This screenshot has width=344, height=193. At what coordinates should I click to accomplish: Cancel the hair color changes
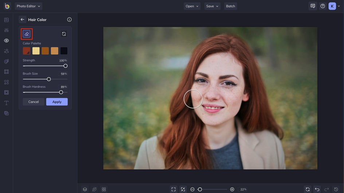coord(34,102)
